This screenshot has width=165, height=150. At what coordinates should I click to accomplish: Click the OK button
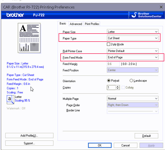(x=100, y=145)
